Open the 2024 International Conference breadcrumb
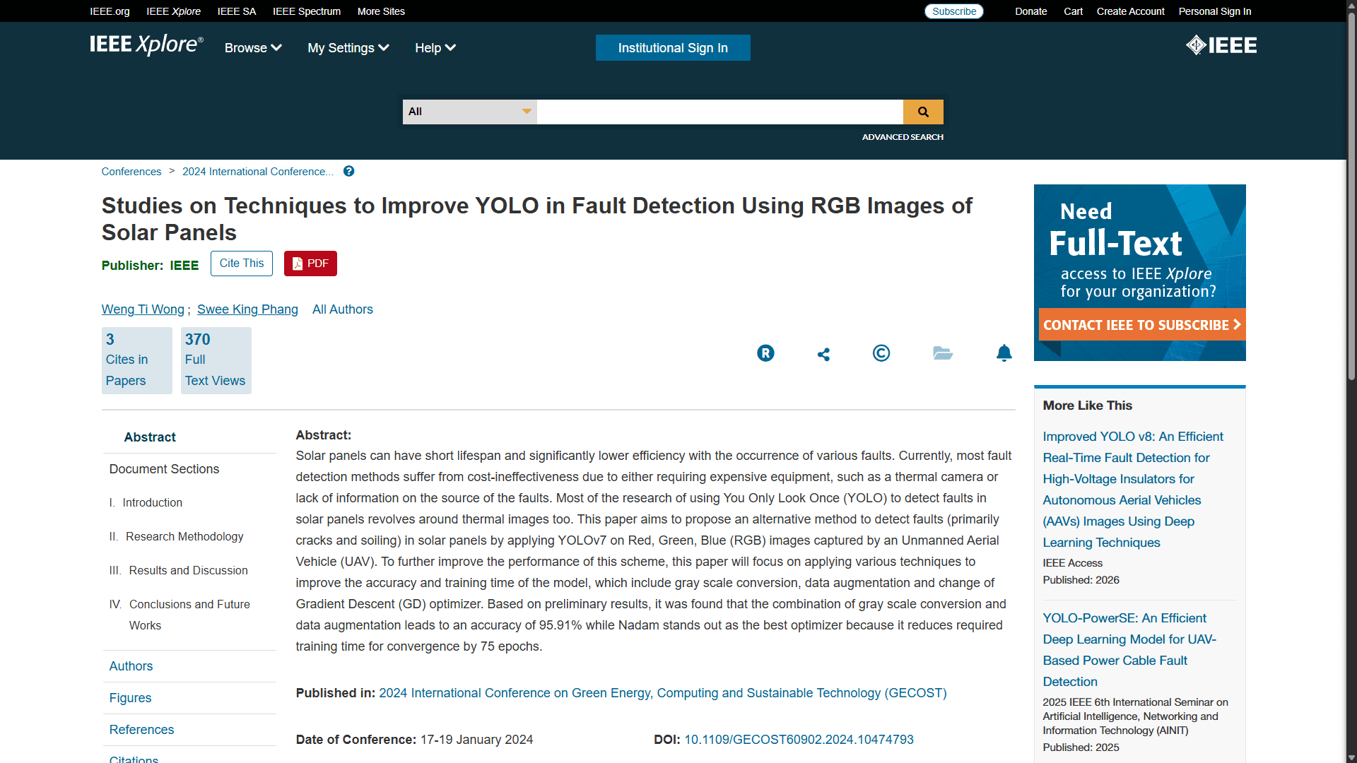The image size is (1357, 763). pos(258,172)
